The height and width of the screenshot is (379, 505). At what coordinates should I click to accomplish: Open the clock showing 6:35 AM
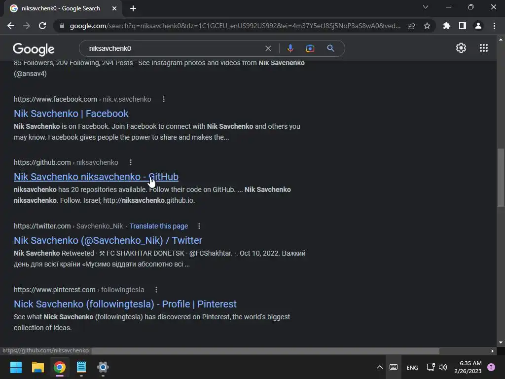click(468, 367)
